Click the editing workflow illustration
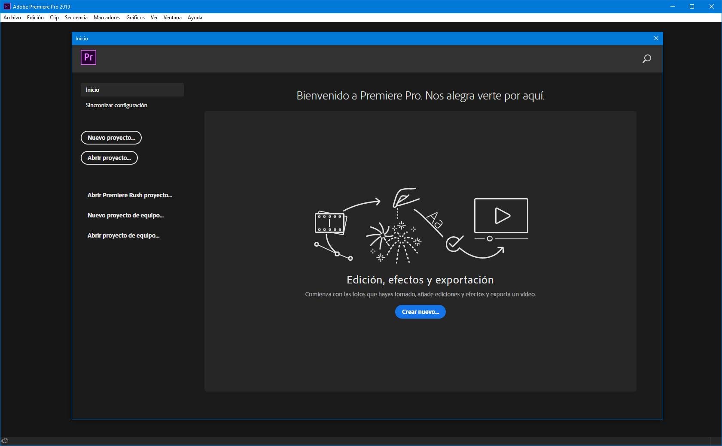 pos(421,225)
